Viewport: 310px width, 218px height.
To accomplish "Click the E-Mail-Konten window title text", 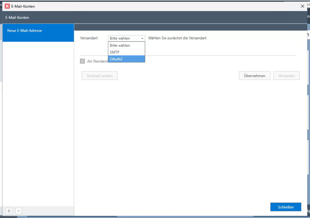I will (23, 6).
